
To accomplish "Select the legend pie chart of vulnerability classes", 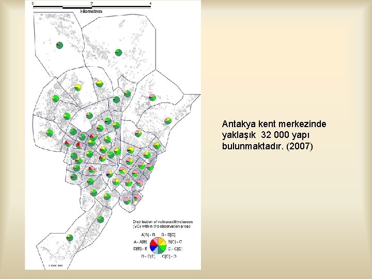I will coord(158,245).
